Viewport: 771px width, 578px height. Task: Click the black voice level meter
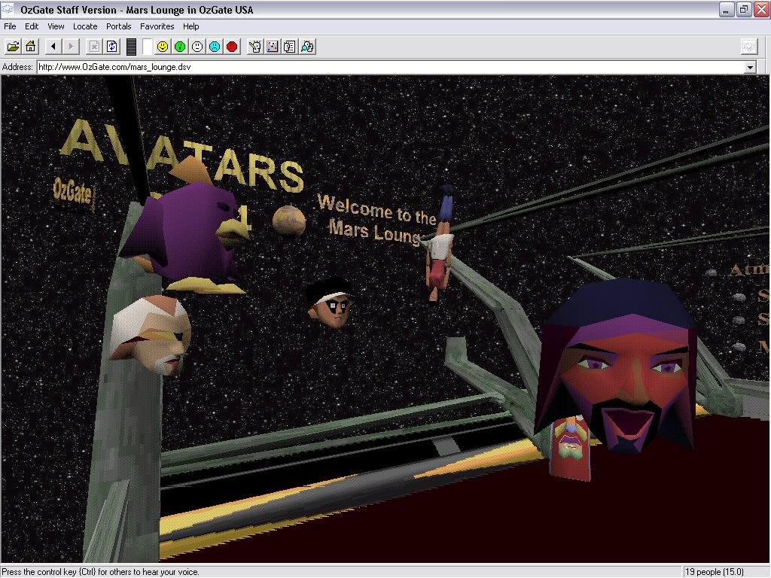(131, 47)
